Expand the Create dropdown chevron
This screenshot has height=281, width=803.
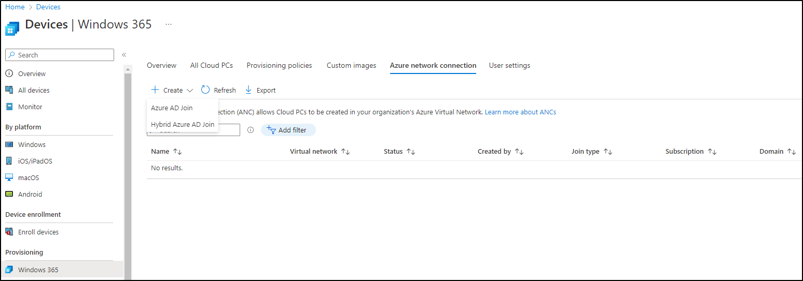pyautogui.click(x=190, y=90)
